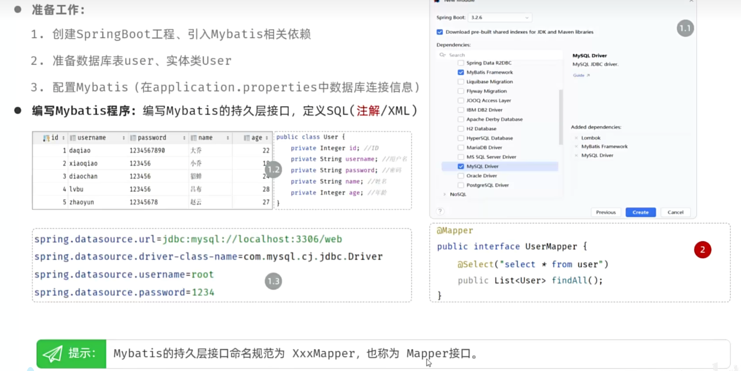Remove MyBatis Framework with its X icon
The image size is (741, 371).
click(576, 146)
